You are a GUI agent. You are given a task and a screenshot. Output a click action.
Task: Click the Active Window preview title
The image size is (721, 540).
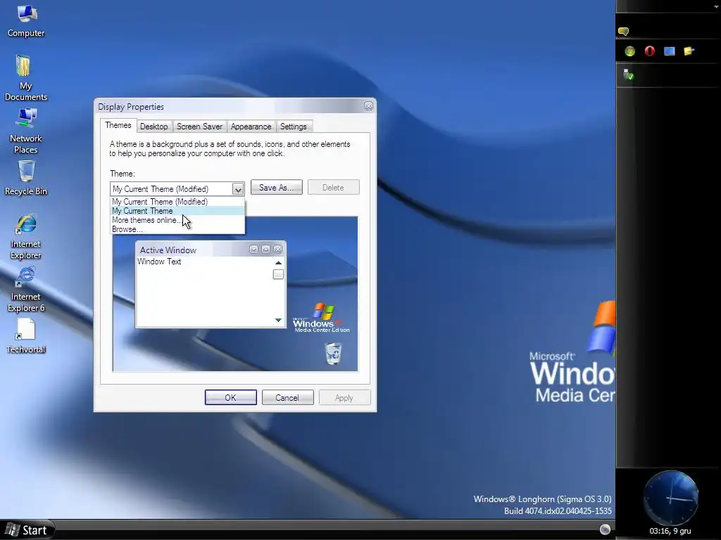[168, 250]
